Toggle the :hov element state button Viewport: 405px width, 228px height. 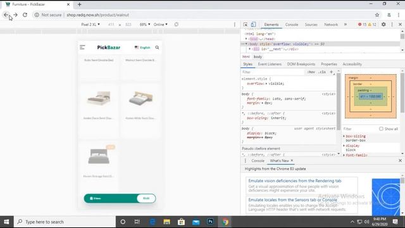click(311, 72)
